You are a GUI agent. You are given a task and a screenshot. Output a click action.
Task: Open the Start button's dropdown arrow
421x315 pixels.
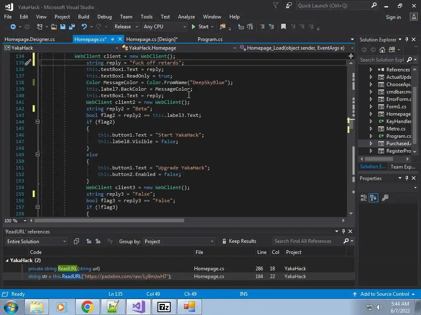[x=212, y=27]
